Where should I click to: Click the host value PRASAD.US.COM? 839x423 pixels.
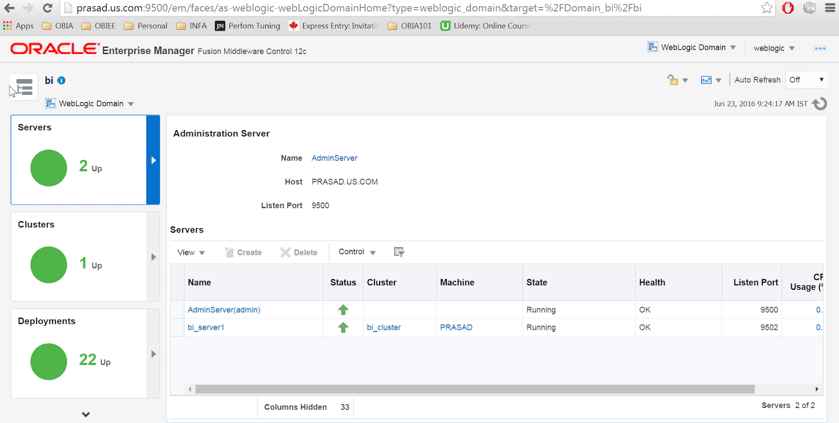(x=345, y=182)
